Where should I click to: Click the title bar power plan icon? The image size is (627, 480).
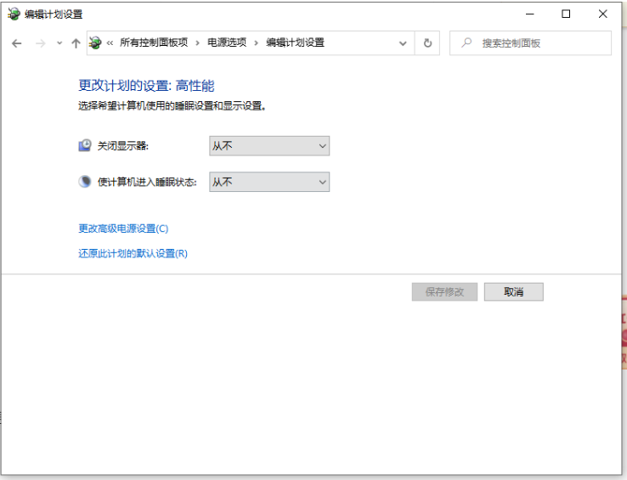tap(13, 14)
